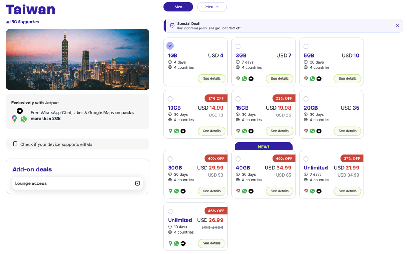Select the 5GB plan radio button
The width and height of the screenshot is (407, 254).
306,46
